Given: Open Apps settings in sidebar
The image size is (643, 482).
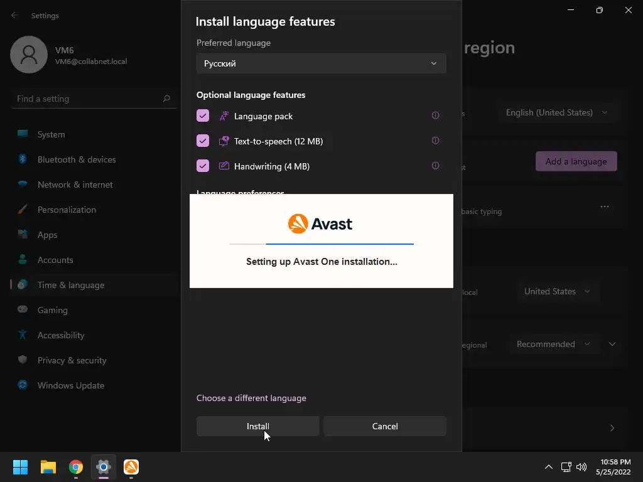Looking at the screenshot, I should [x=94, y=235].
